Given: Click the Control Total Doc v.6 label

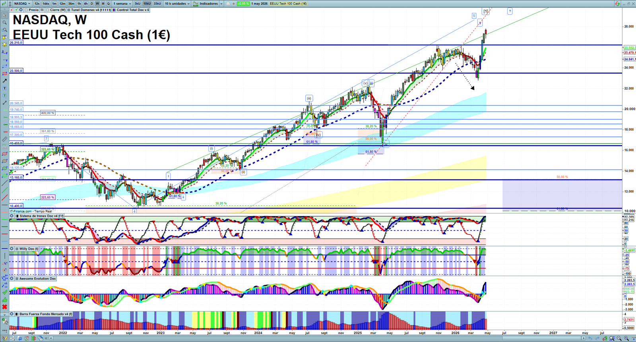Looking at the screenshot, I should point(133,10).
